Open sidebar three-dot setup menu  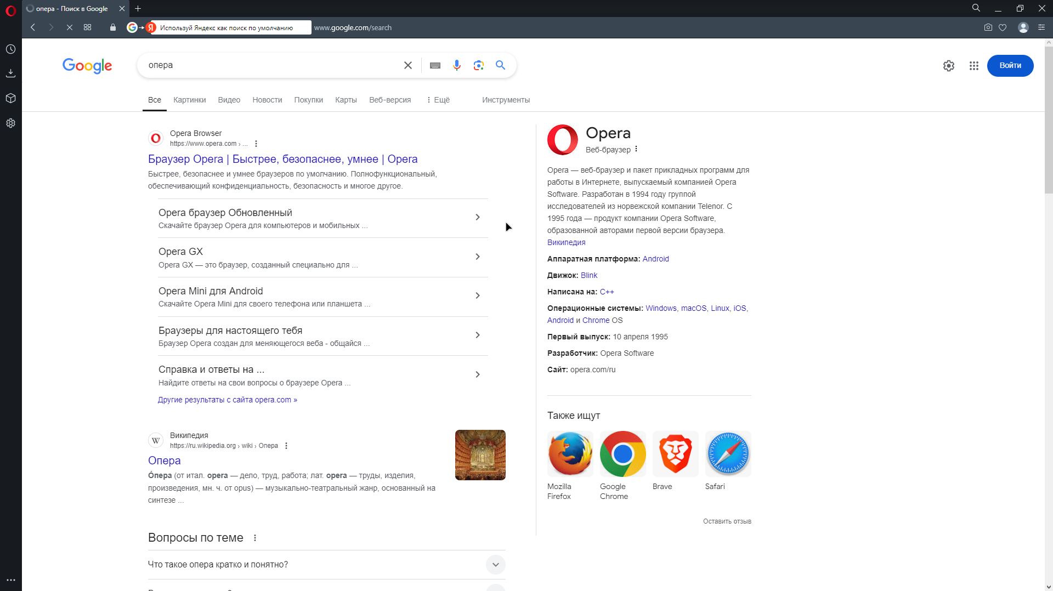click(10, 580)
